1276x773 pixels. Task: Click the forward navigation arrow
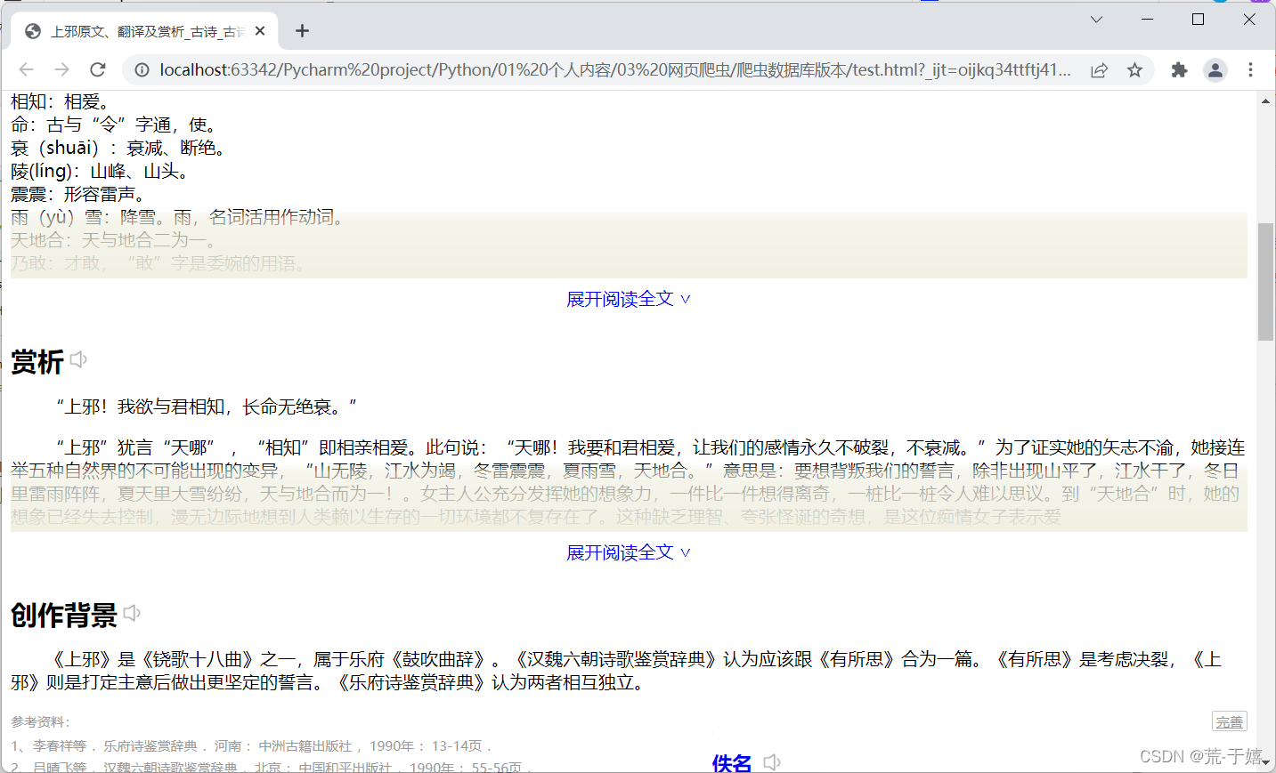tap(61, 69)
